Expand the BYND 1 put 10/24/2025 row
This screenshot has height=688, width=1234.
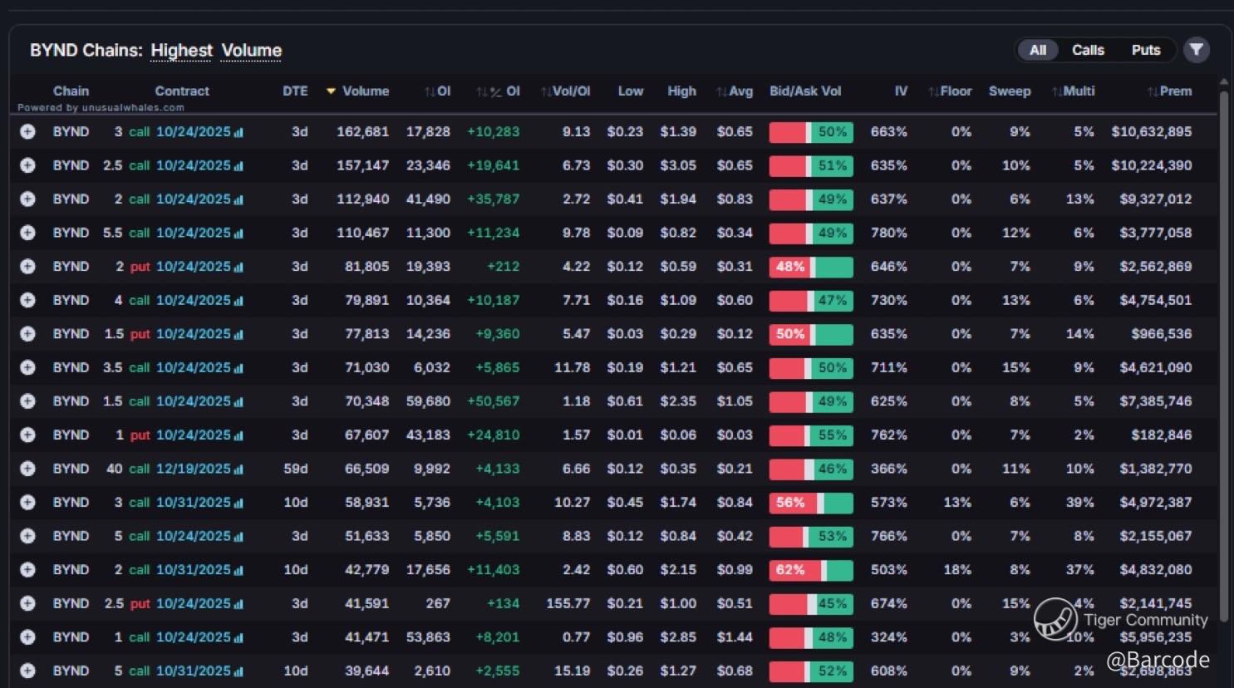click(x=27, y=435)
